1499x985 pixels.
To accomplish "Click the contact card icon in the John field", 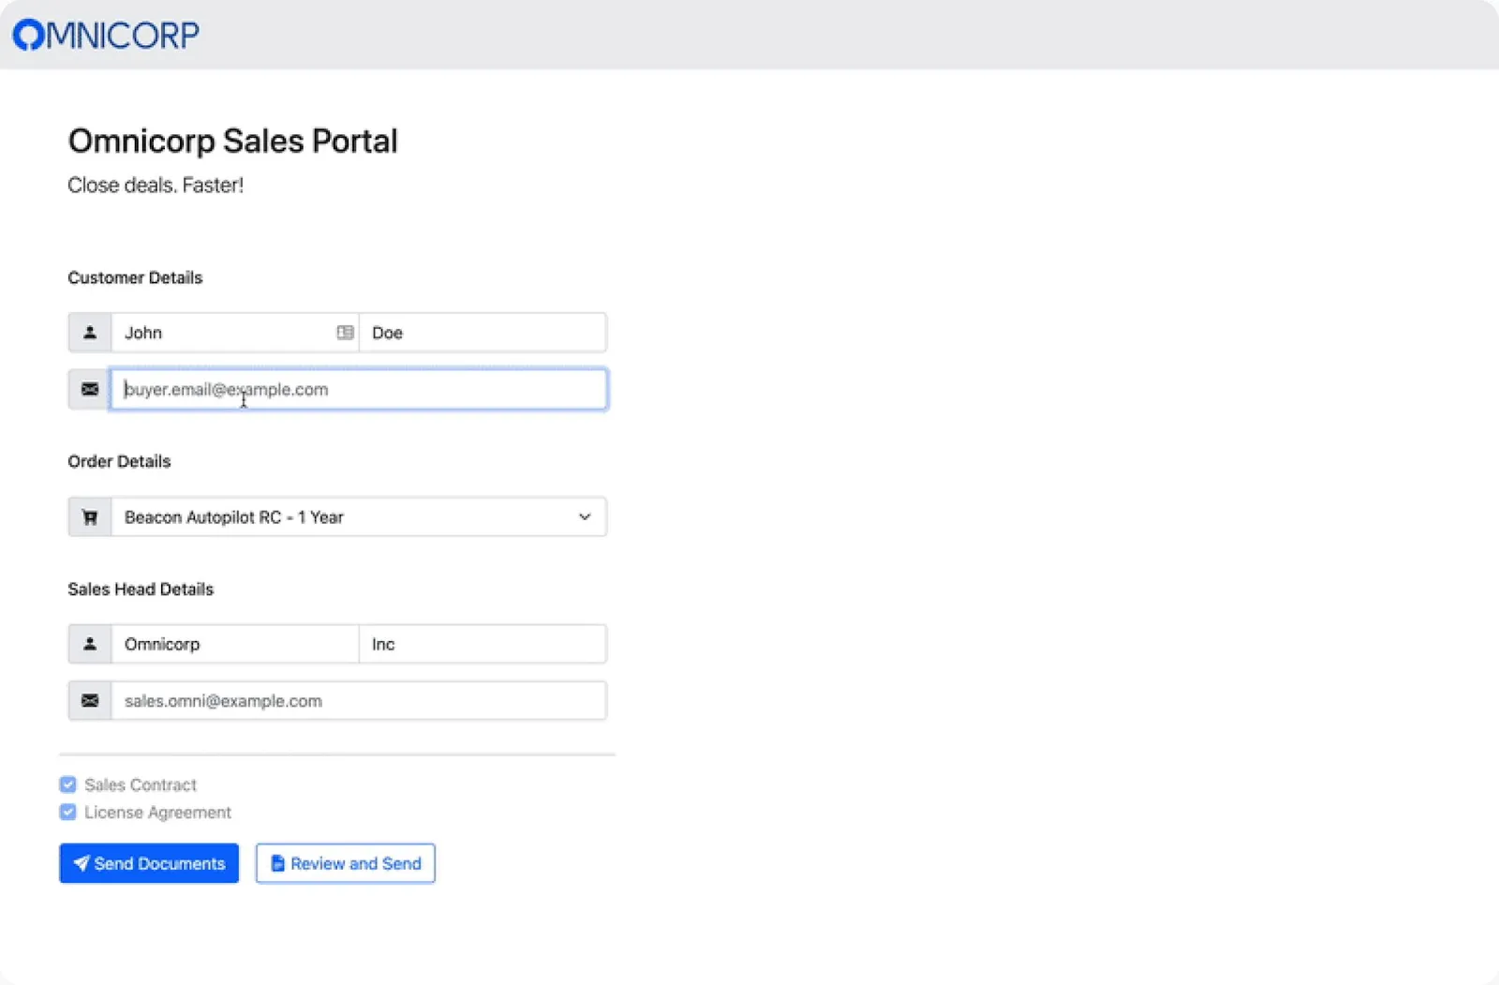I will 345,332.
